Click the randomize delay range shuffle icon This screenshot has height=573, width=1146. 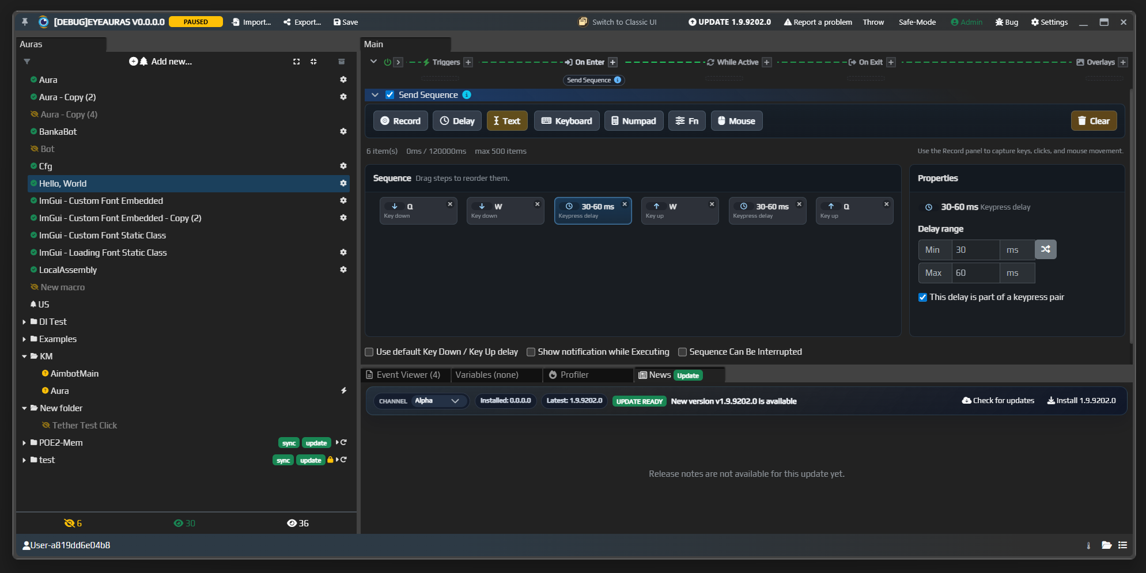pos(1045,249)
